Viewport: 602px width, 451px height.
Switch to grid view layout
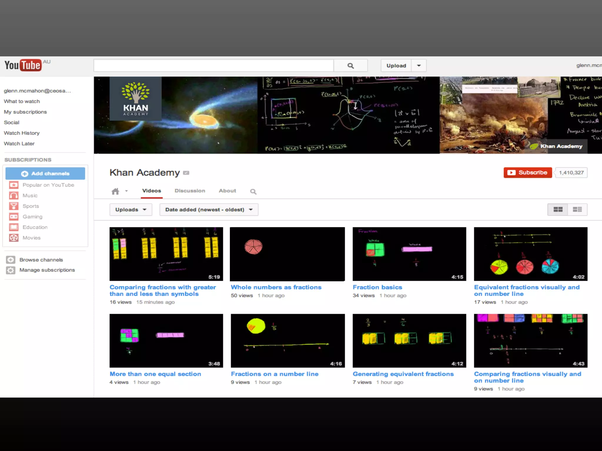558,209
